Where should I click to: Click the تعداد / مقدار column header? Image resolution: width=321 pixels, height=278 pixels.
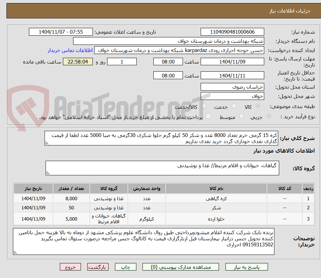(71, 188)
